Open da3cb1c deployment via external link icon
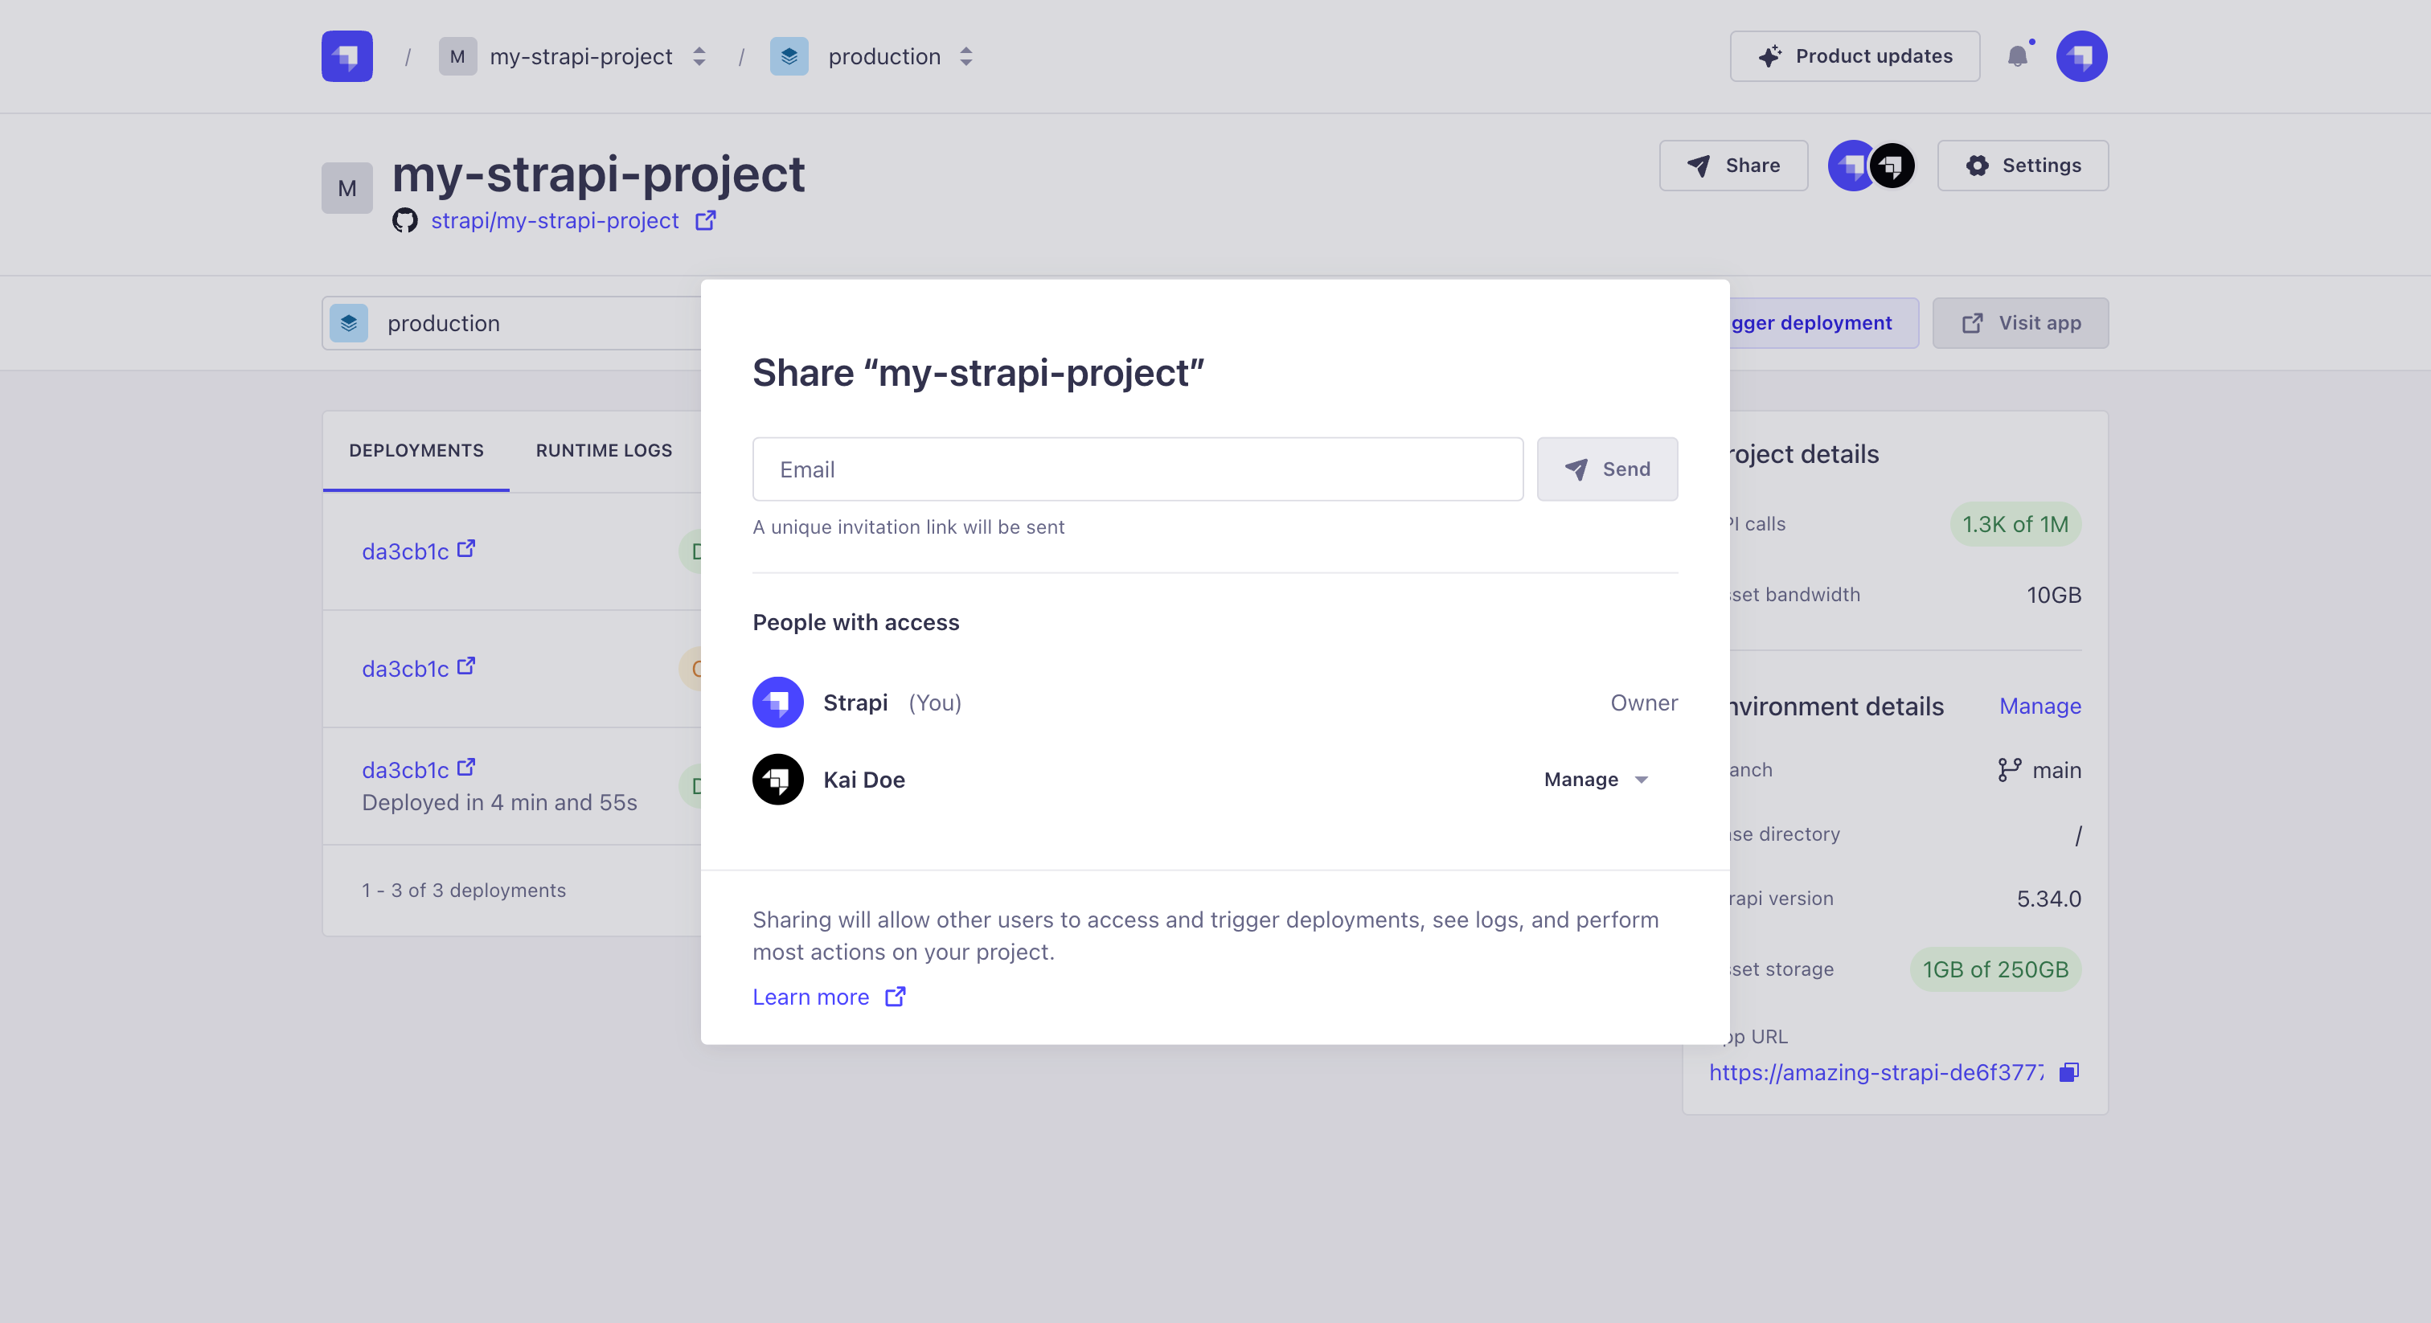The image size is (2431, 1323). 465,549
